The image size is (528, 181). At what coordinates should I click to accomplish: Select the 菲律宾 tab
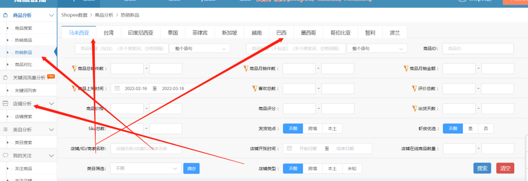[200, 33]
